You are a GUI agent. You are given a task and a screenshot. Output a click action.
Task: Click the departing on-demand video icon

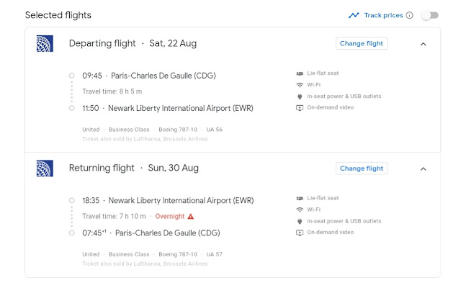pos(300,108)
